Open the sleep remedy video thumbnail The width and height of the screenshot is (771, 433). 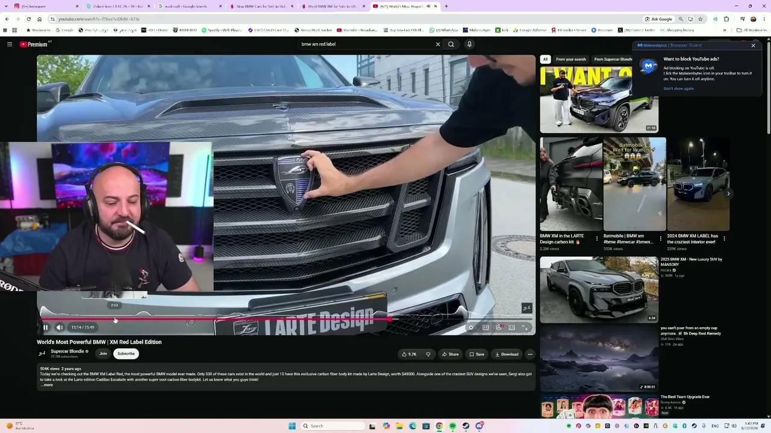coord(599,358)
